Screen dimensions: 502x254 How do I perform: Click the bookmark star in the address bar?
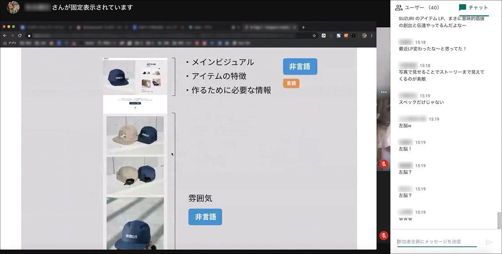(314, 36)
